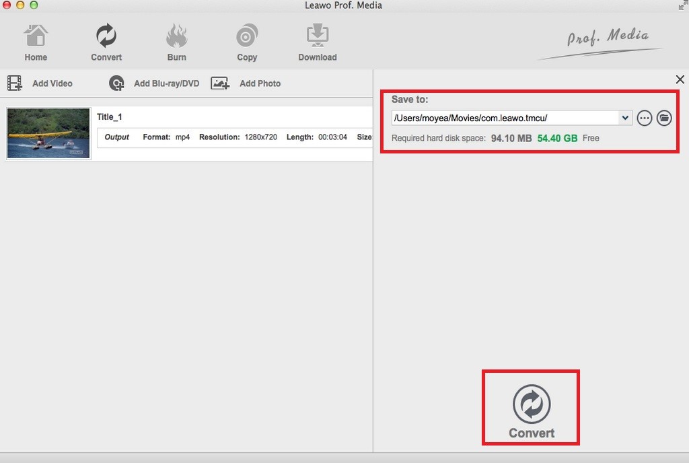
Task: Open the Burn module flame icon
Action: click(176, 35)
